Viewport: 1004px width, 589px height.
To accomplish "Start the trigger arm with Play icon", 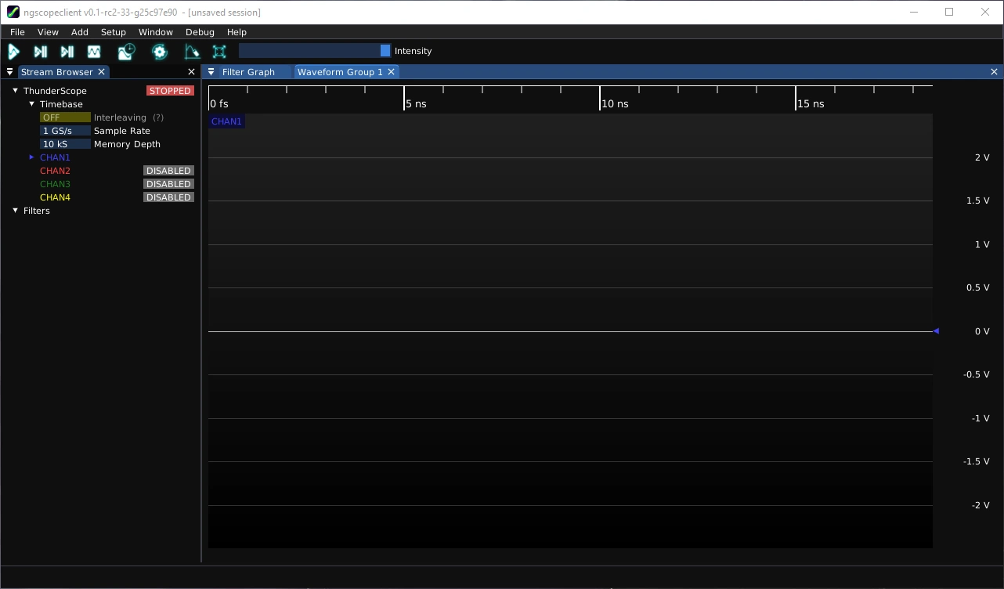I will click(x=13, y=51).
